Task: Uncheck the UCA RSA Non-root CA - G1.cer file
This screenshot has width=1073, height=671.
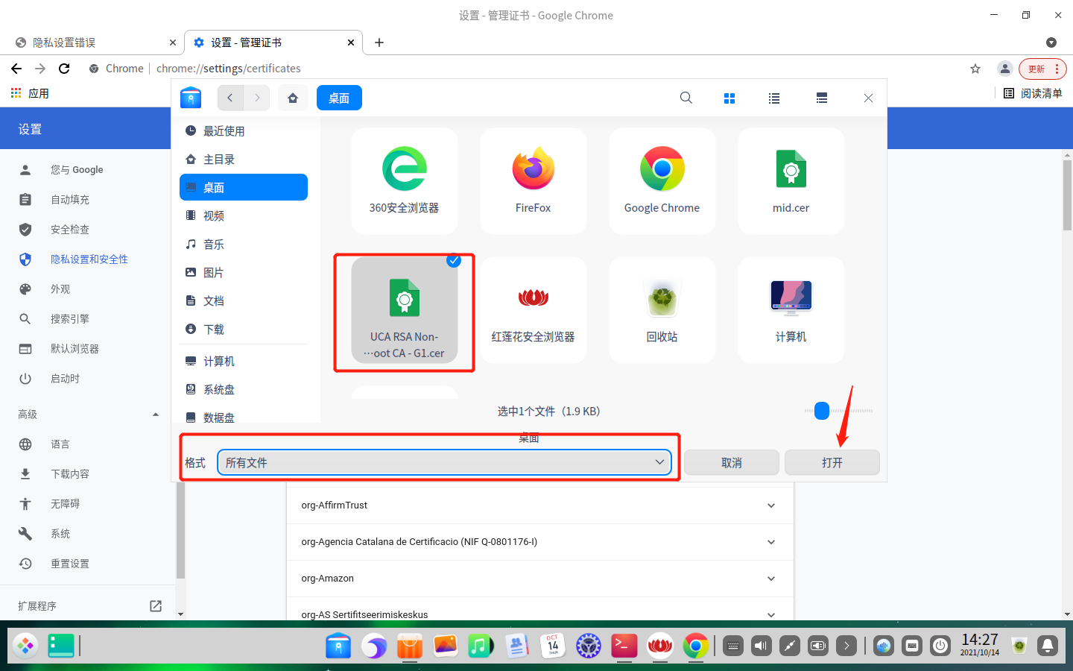Action: click(x=454, y=260)
